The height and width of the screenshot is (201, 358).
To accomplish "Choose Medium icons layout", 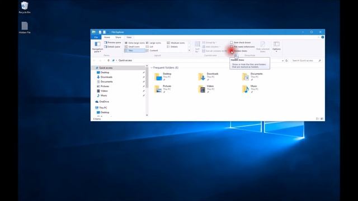I will [176, 43].
